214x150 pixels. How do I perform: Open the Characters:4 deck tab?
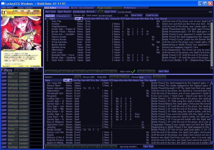63,16
